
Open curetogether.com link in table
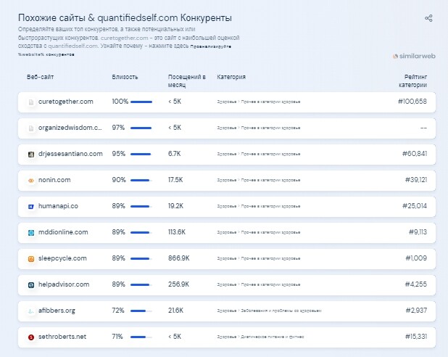(x=66, y=102)
